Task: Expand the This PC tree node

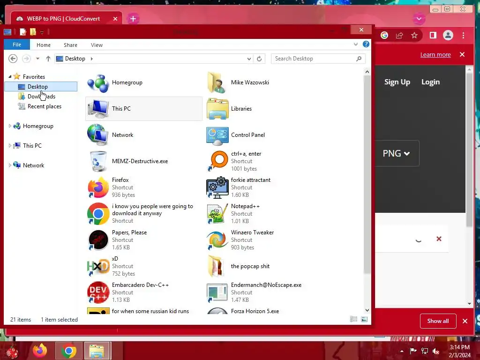Action: [10, 145]
